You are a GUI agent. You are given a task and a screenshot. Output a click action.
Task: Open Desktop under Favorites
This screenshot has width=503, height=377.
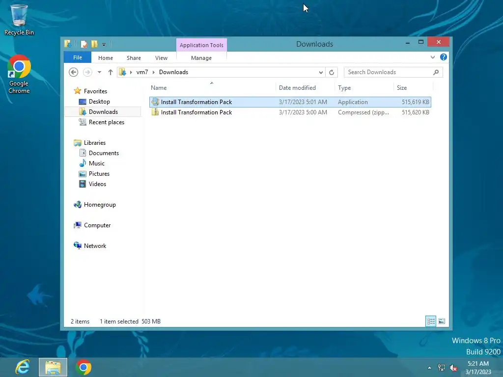99,102
